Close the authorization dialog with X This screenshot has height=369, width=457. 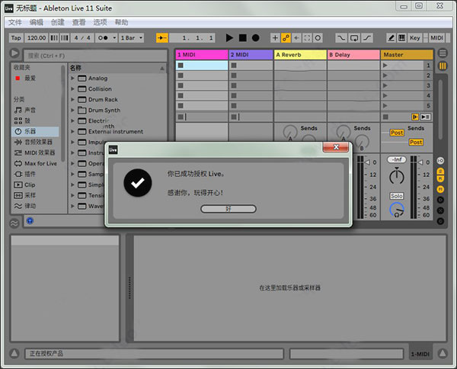click(x=336, y=146)
